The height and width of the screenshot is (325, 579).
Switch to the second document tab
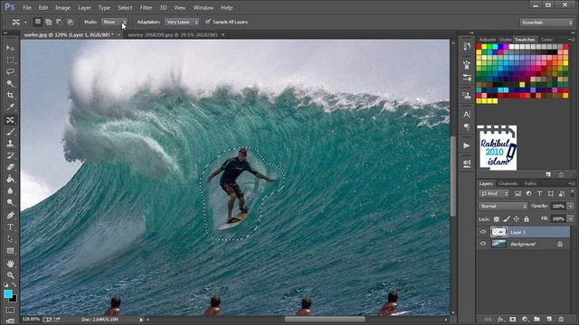(x=173, y=34)
